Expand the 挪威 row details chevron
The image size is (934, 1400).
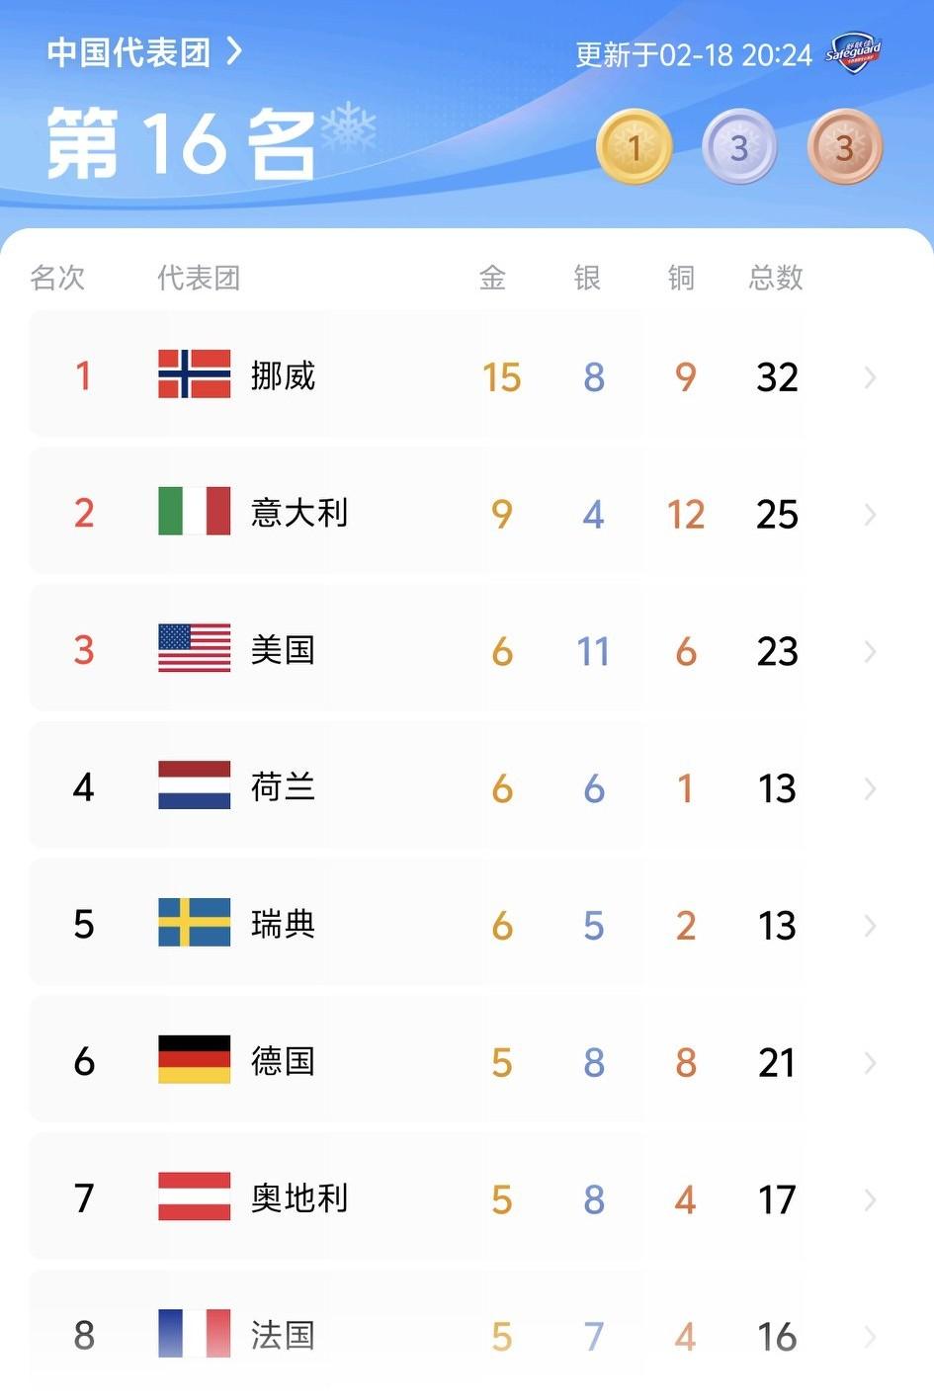869,376
